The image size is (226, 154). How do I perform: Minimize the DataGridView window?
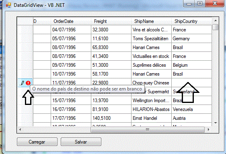pos(189,3)
